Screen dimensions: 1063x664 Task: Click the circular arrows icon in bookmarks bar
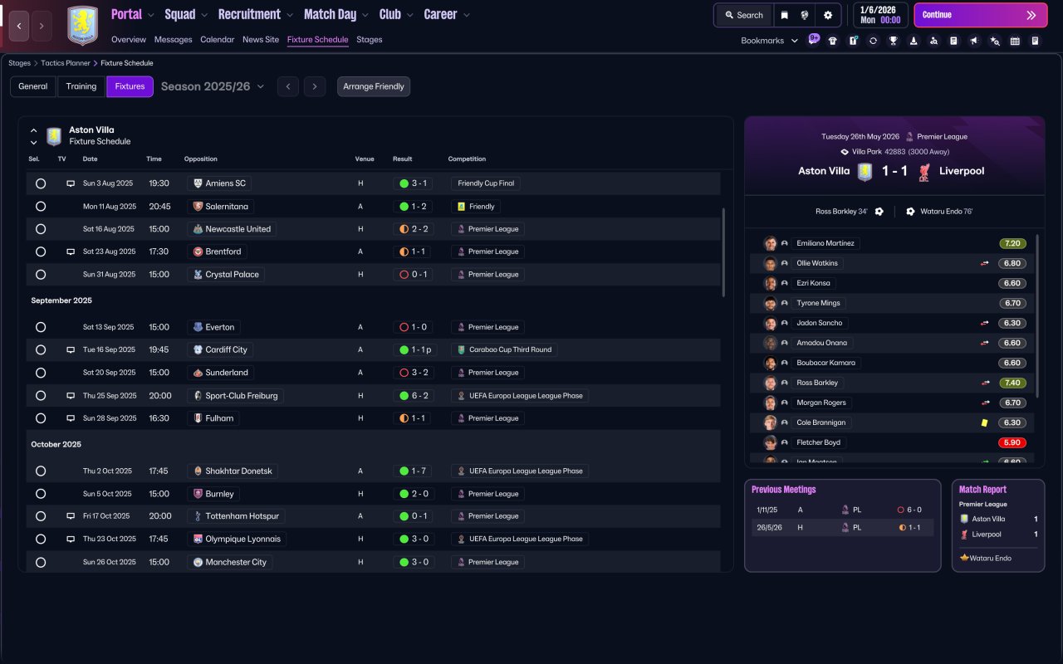(873, 41)
